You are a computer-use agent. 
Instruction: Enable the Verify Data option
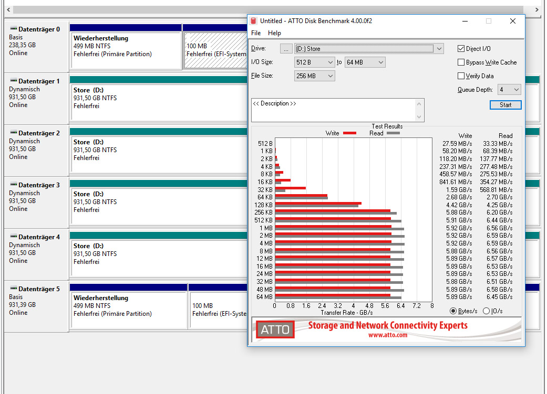pyautogui.click(x=461, y=76)
